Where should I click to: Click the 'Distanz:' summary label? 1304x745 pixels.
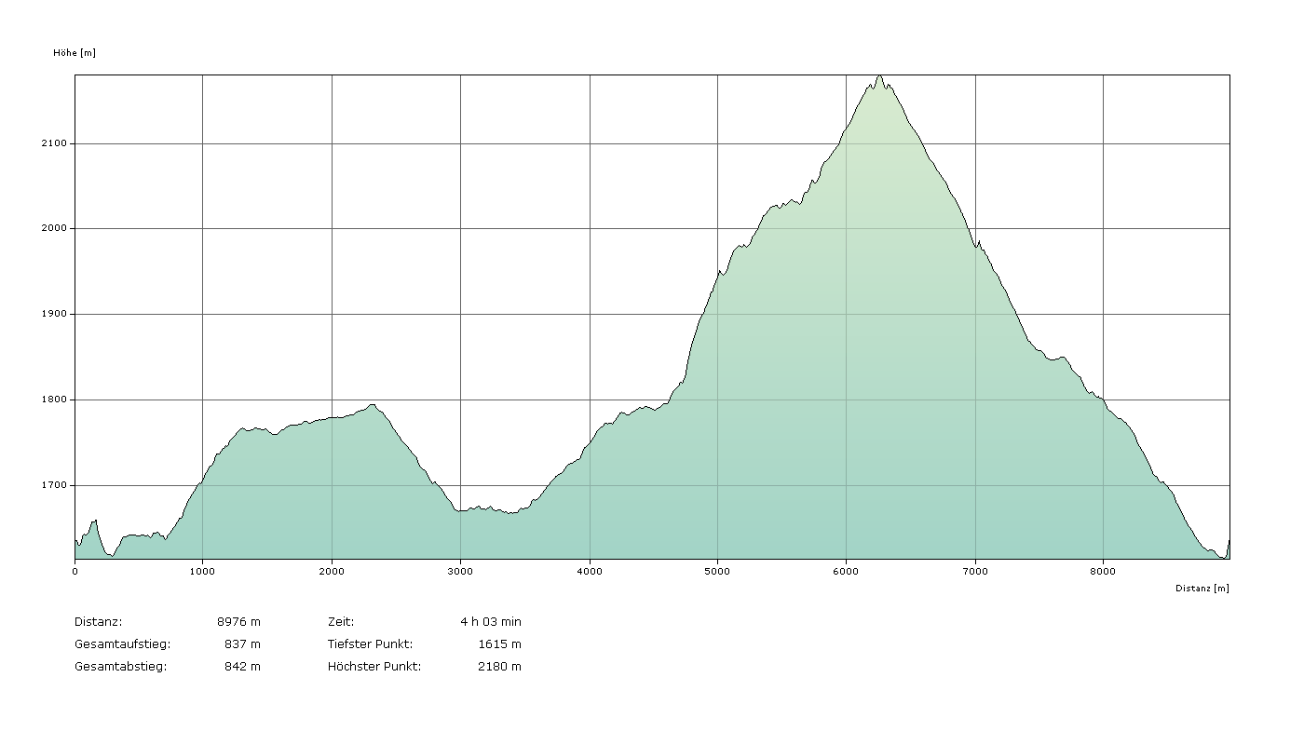[98, 621]
